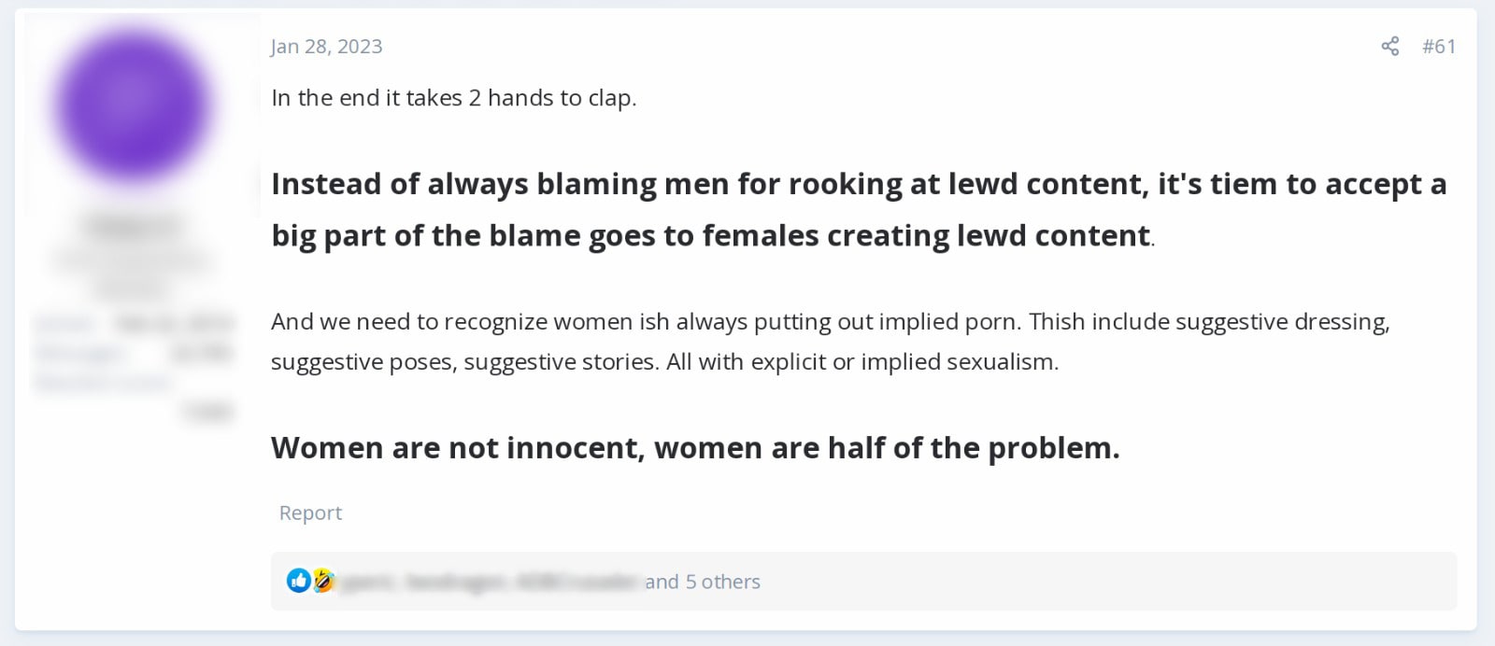The width and height of the screenshot is (1495, 646).
Task: Click the blurred Reaction score value
Action: [x=207, y=411]
